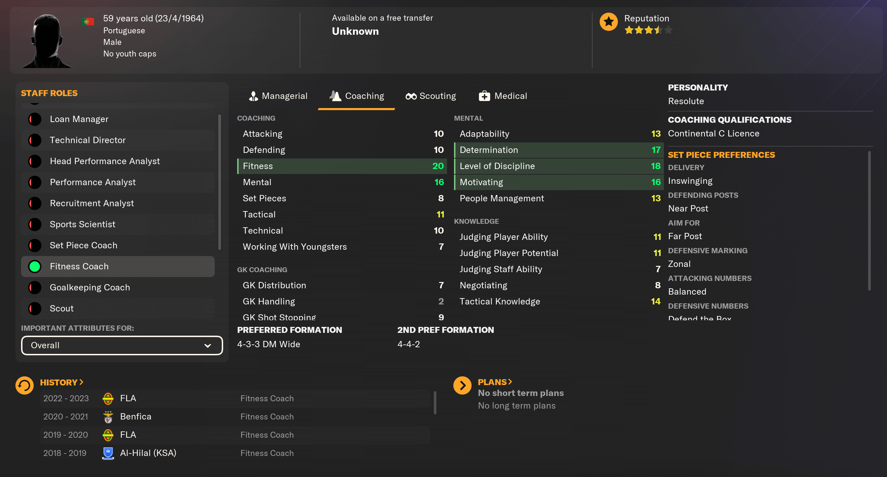887x477 pixels.
Task: Click the Benfica club crest
Action: 108,417
